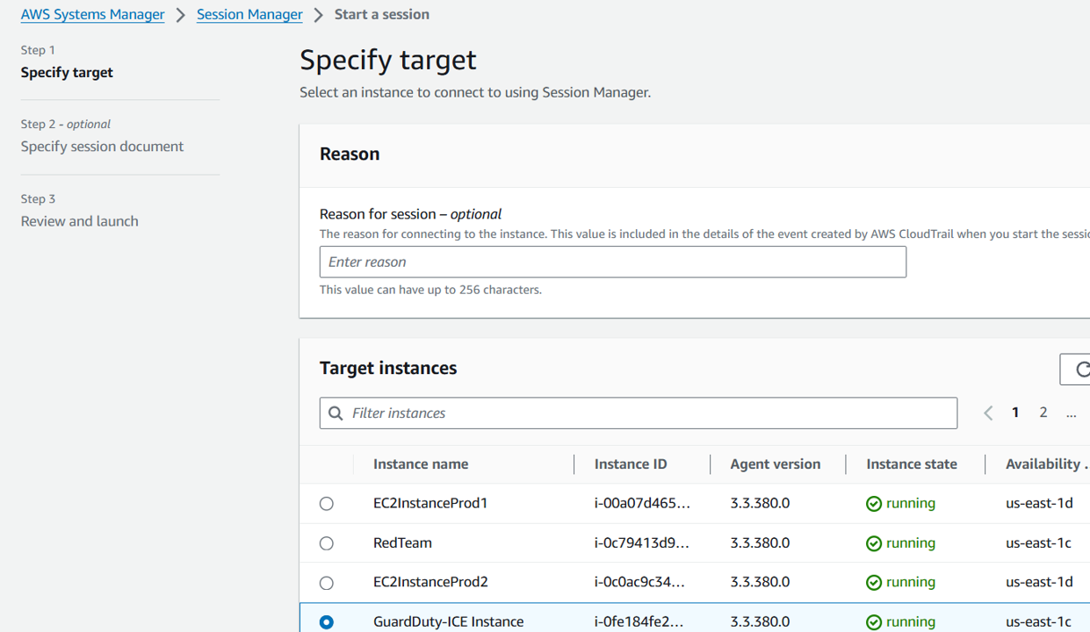Focus the Filter instances search box
This screenshot has height=632, width=1090.
point(639,413)
